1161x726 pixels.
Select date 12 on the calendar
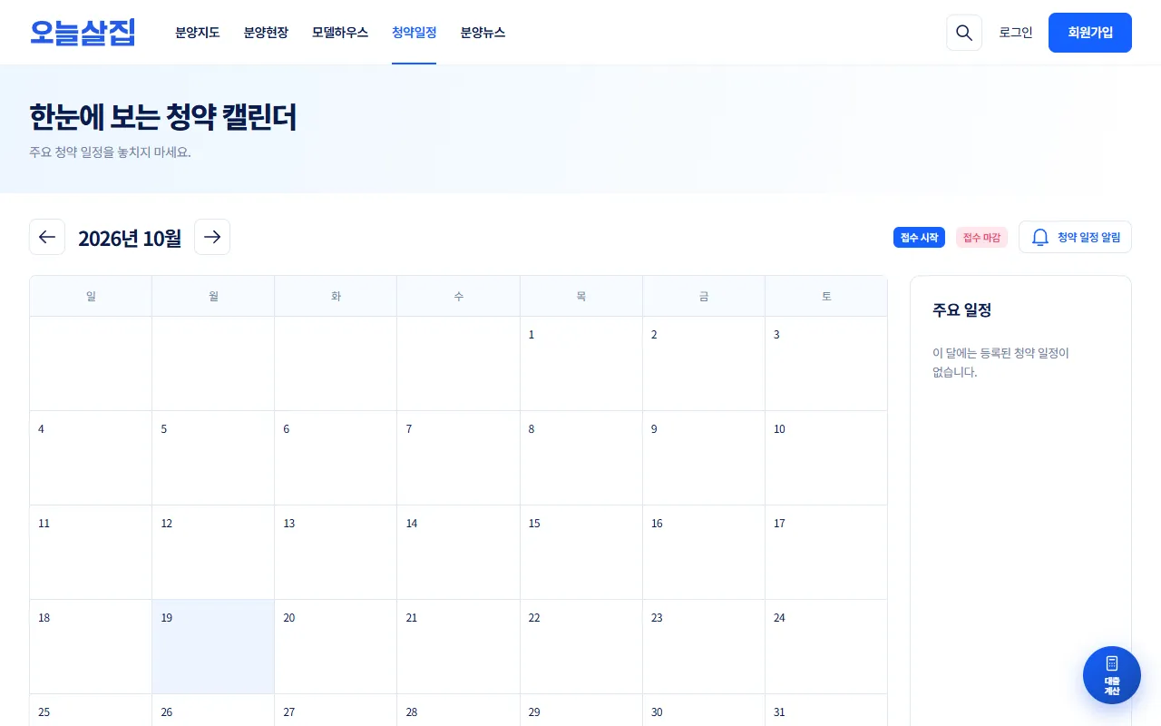213,552
